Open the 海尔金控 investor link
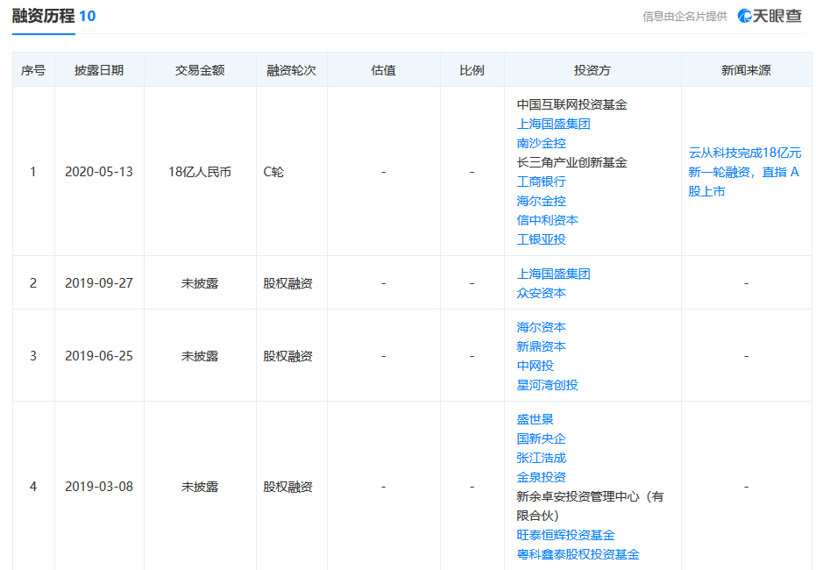 (x=542, y=201)
